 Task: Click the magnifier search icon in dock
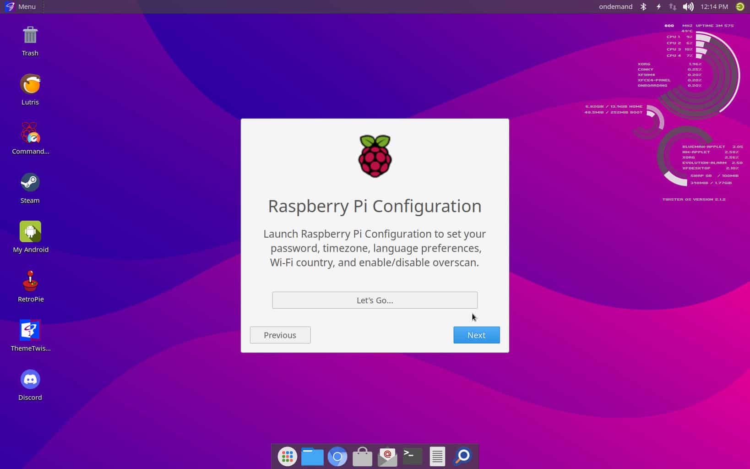[462, 456]
